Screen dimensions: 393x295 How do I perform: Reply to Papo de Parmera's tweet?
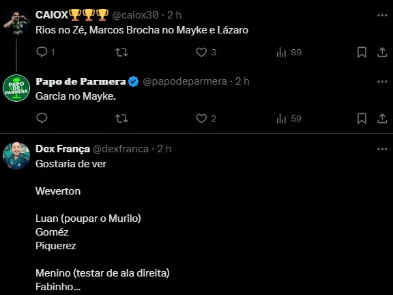(x=42, y=118)
